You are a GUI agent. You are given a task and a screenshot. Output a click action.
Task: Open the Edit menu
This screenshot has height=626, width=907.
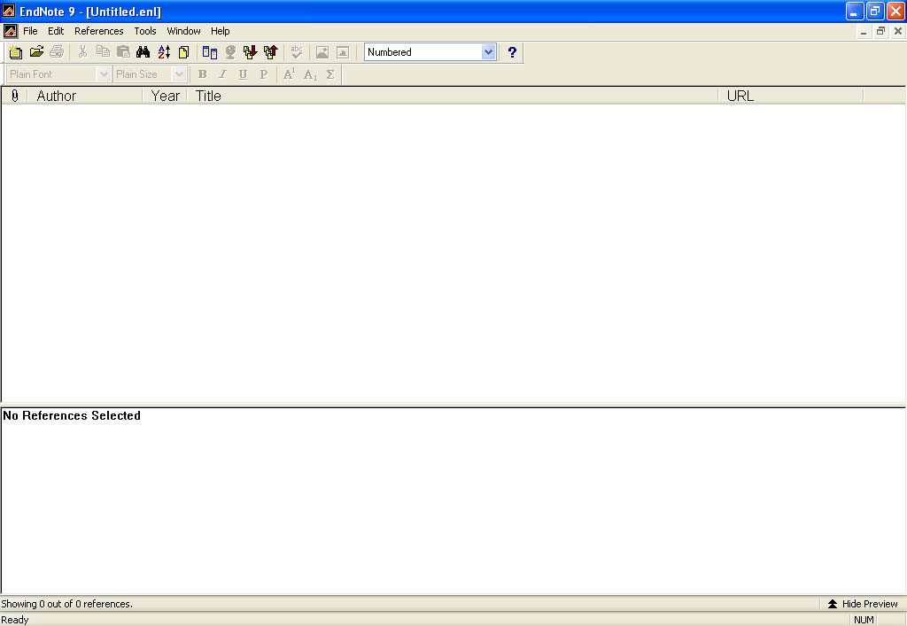[56, 31]
